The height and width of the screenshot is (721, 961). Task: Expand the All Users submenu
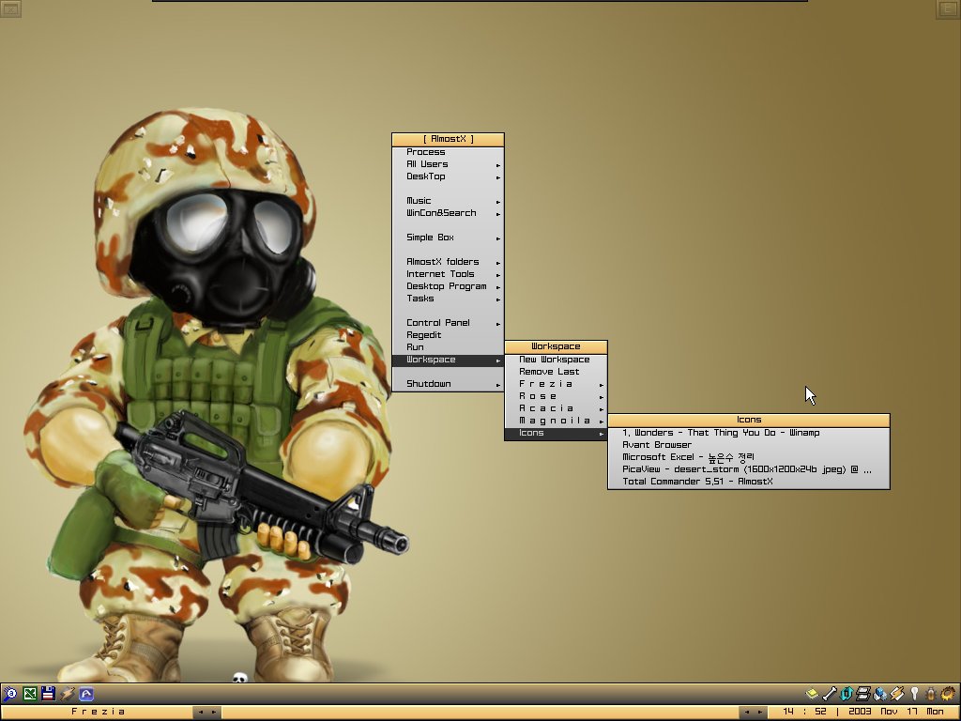[x=448, y=164]
